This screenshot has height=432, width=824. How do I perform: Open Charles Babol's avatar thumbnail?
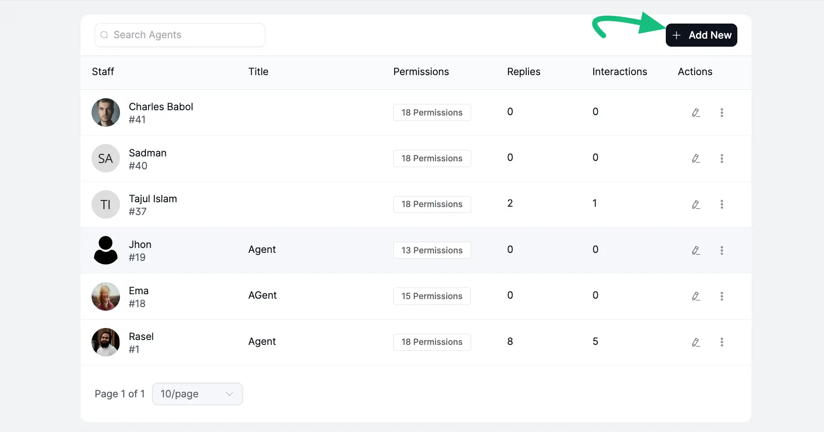(x=105, y=112)
